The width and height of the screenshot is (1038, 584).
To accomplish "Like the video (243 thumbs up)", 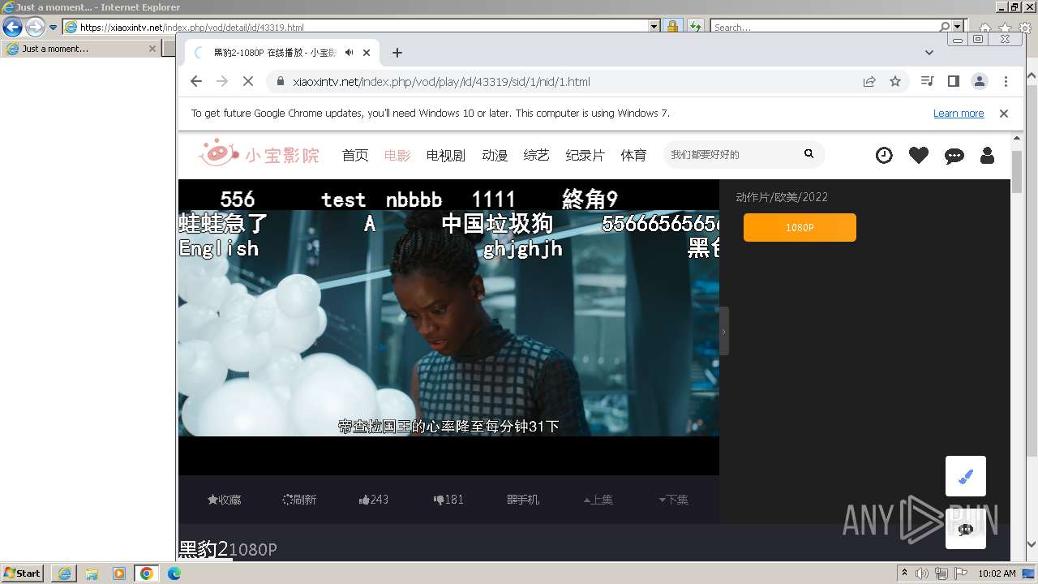I will [x=374, y=500].
